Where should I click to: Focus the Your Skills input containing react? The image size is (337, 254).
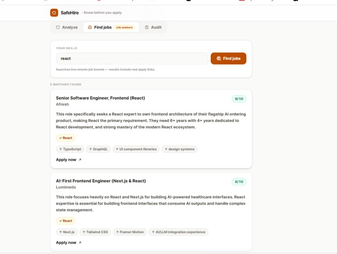[132, 59]
